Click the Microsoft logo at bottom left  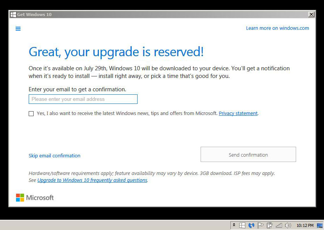pos(35,198)
